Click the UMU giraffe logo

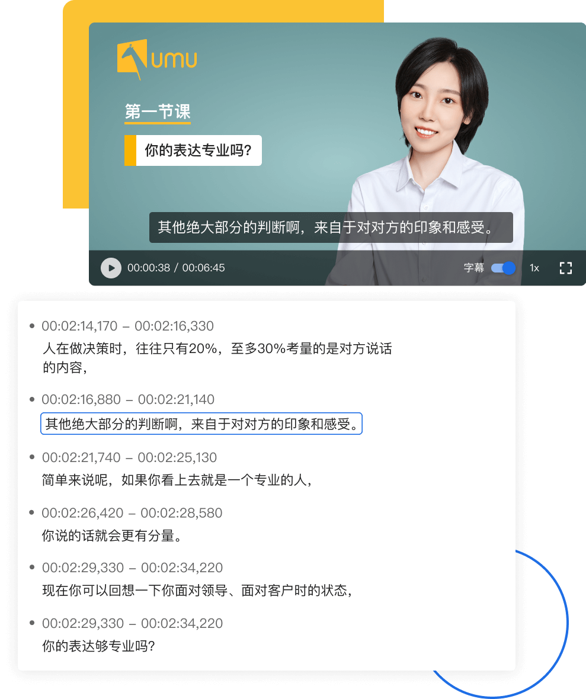click(156, 59)
